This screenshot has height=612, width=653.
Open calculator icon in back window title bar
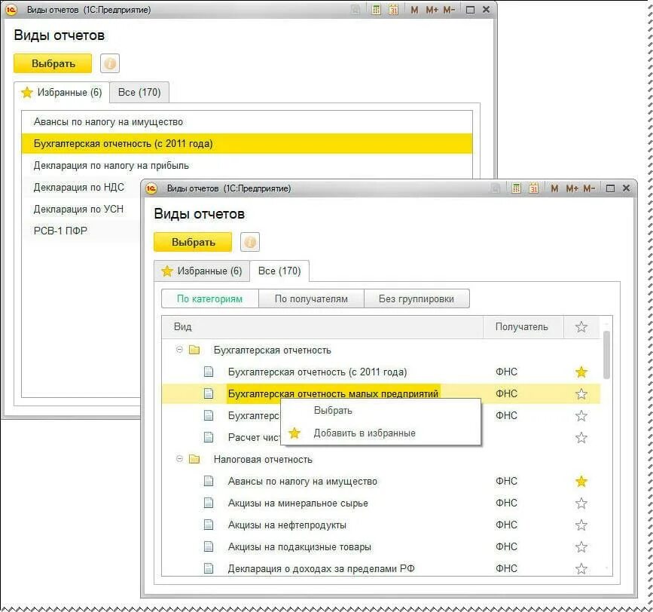pos(376,10)
